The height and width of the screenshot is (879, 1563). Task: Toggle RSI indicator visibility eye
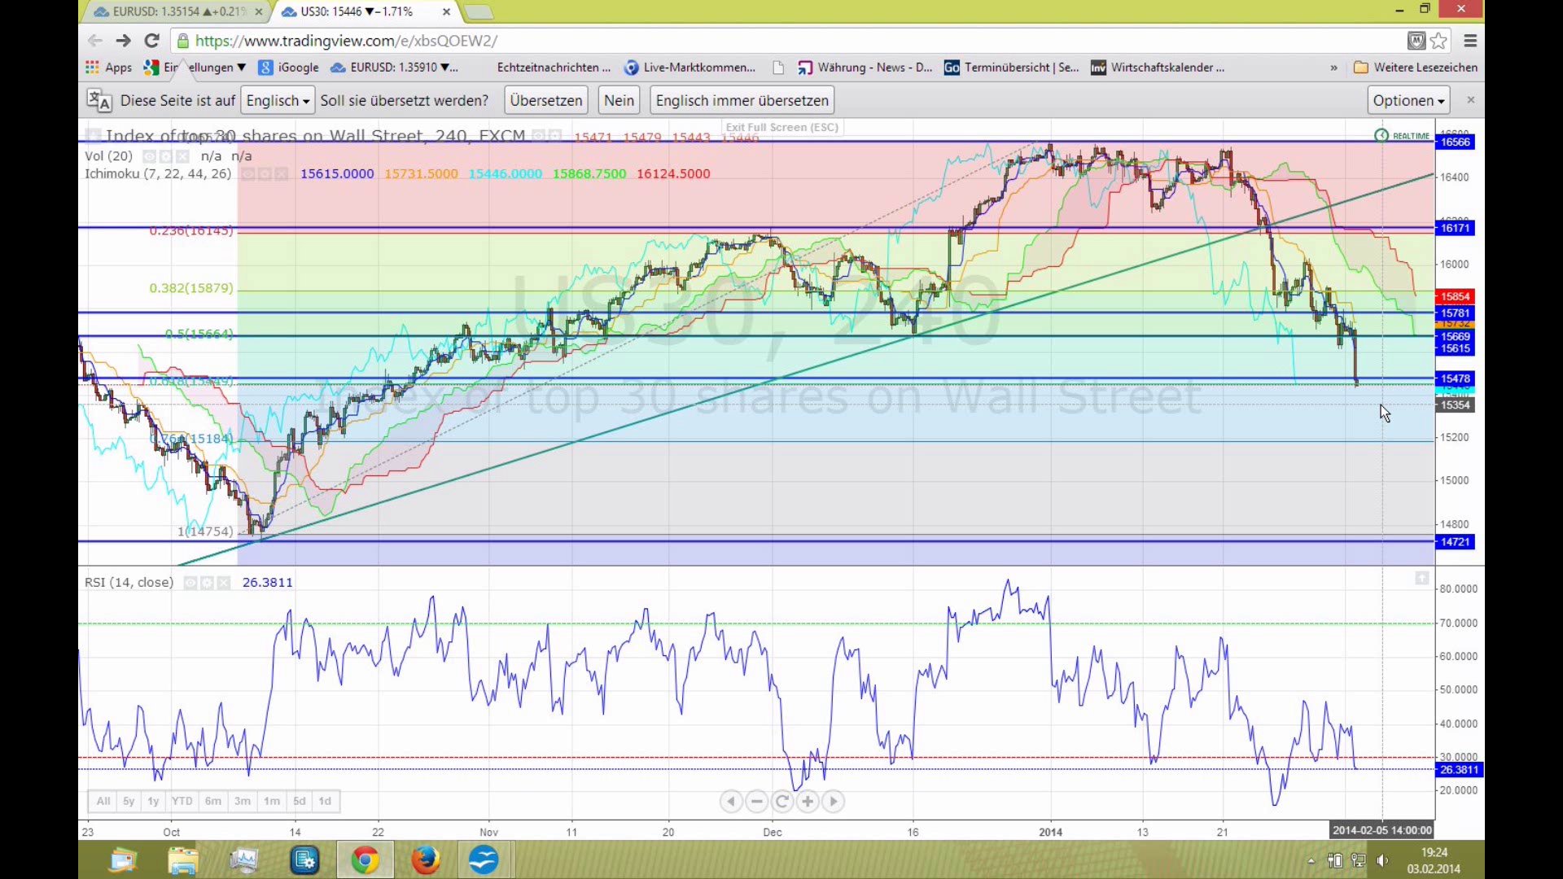tap(190, 583)
